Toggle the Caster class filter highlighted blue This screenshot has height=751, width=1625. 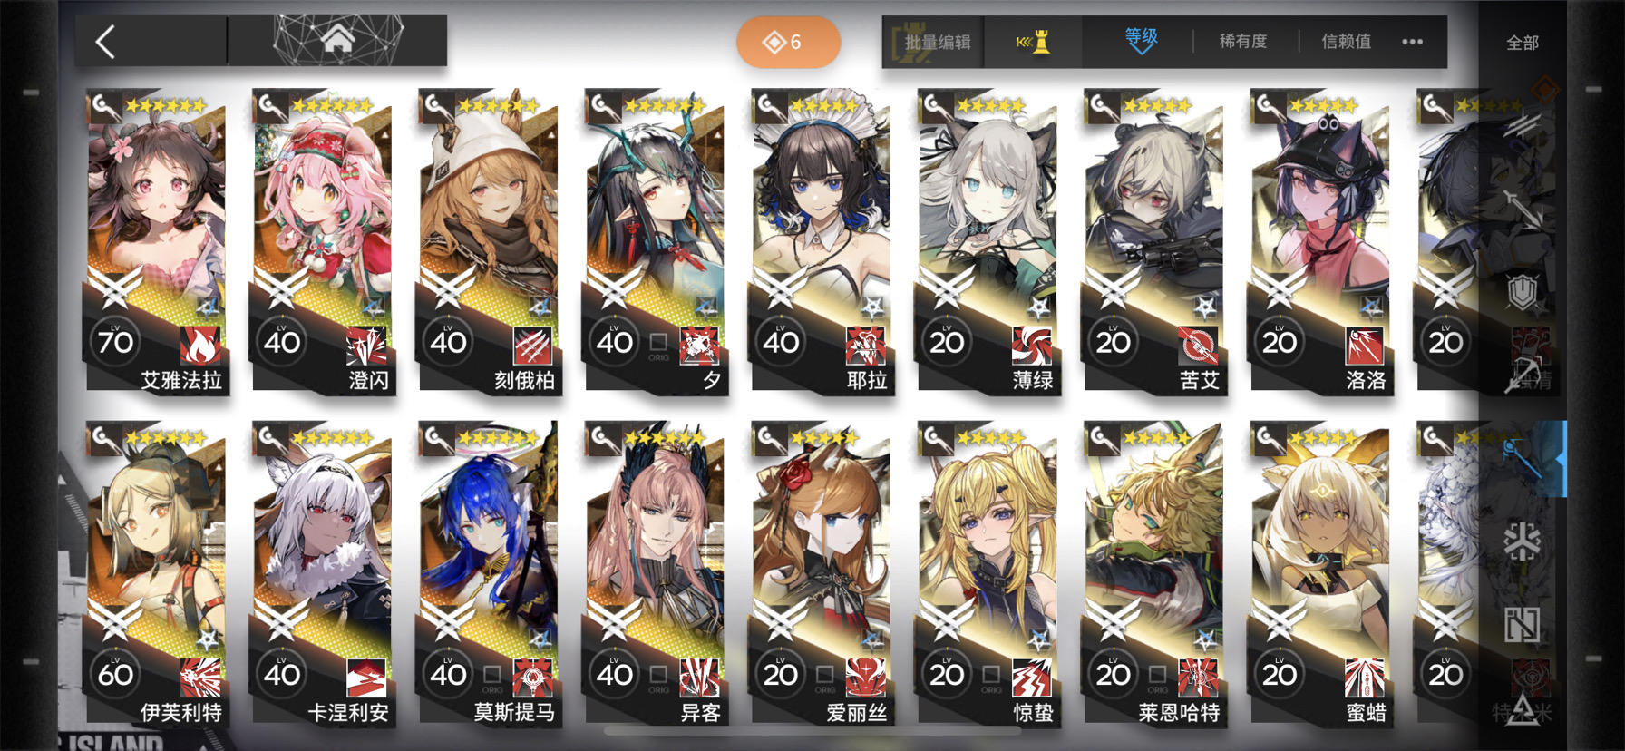click(x=1523, y=459)
